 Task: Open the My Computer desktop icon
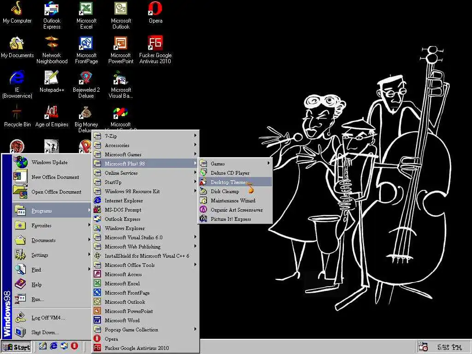click(x=17, y=12)
